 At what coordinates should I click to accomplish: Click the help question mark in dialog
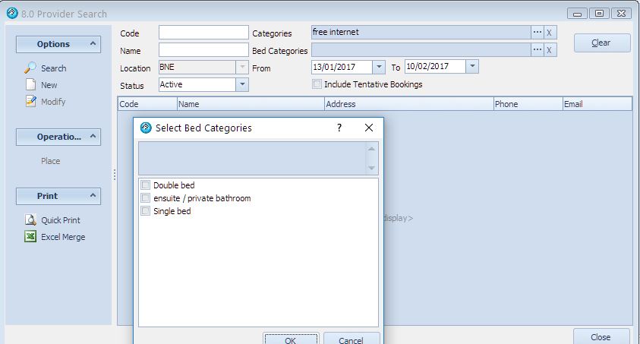click(339, 128)
